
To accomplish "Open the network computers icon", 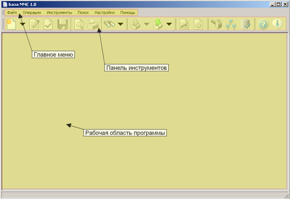I will tap(231, 24).
